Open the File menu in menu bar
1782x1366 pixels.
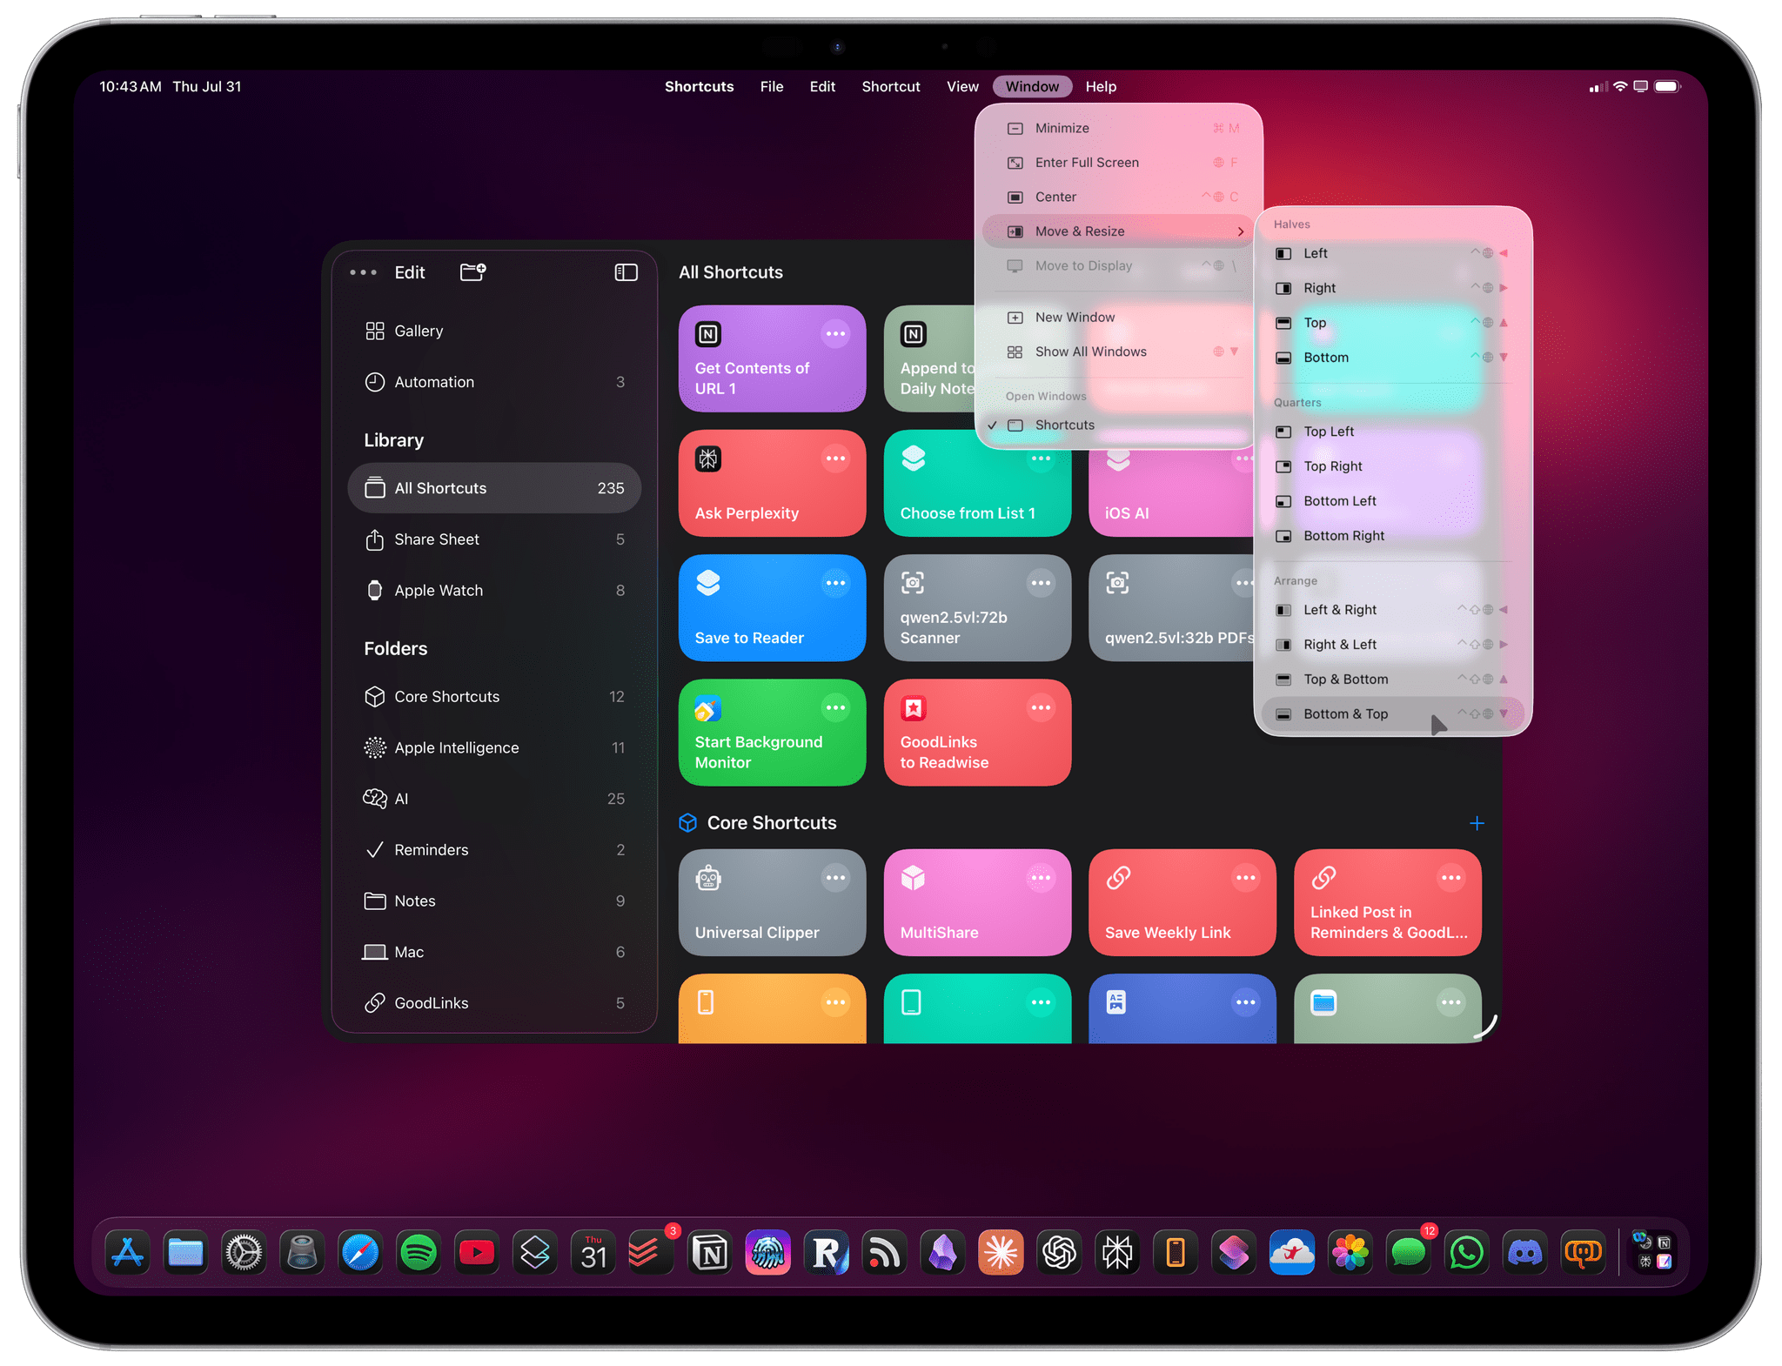click(772, 87)
